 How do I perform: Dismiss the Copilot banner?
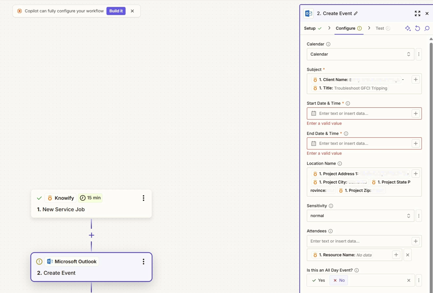click(132, 11)
